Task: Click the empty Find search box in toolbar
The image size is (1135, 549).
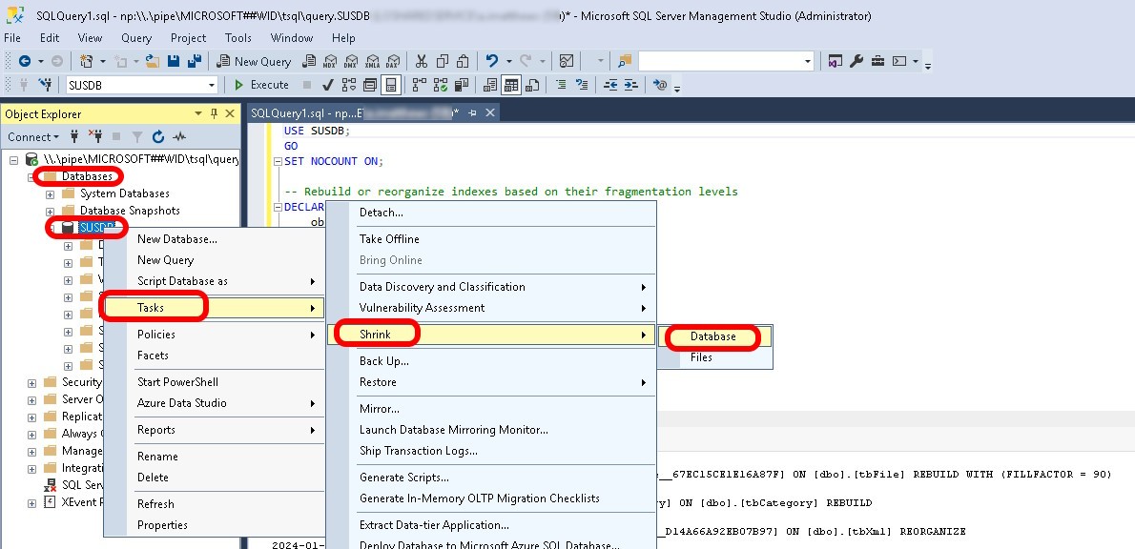Action: coord(720,61)
